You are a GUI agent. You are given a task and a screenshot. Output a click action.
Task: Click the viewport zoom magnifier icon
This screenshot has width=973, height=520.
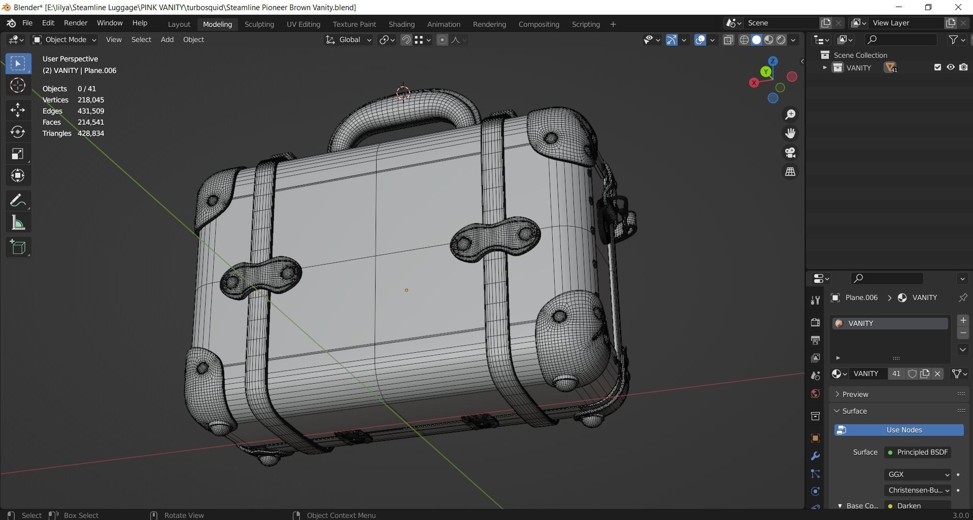pos(790,115)
